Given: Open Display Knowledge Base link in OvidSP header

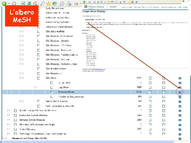Looking at the screenshot, I should [169, 7].
